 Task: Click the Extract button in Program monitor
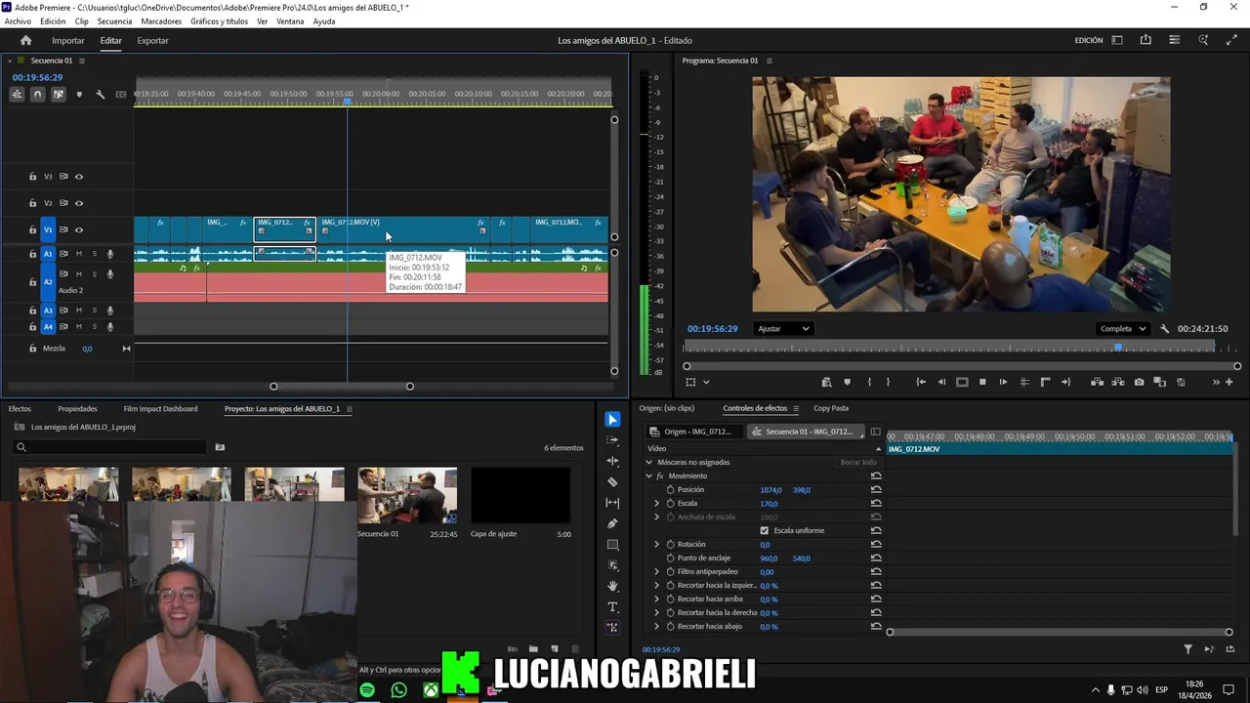1118,382
